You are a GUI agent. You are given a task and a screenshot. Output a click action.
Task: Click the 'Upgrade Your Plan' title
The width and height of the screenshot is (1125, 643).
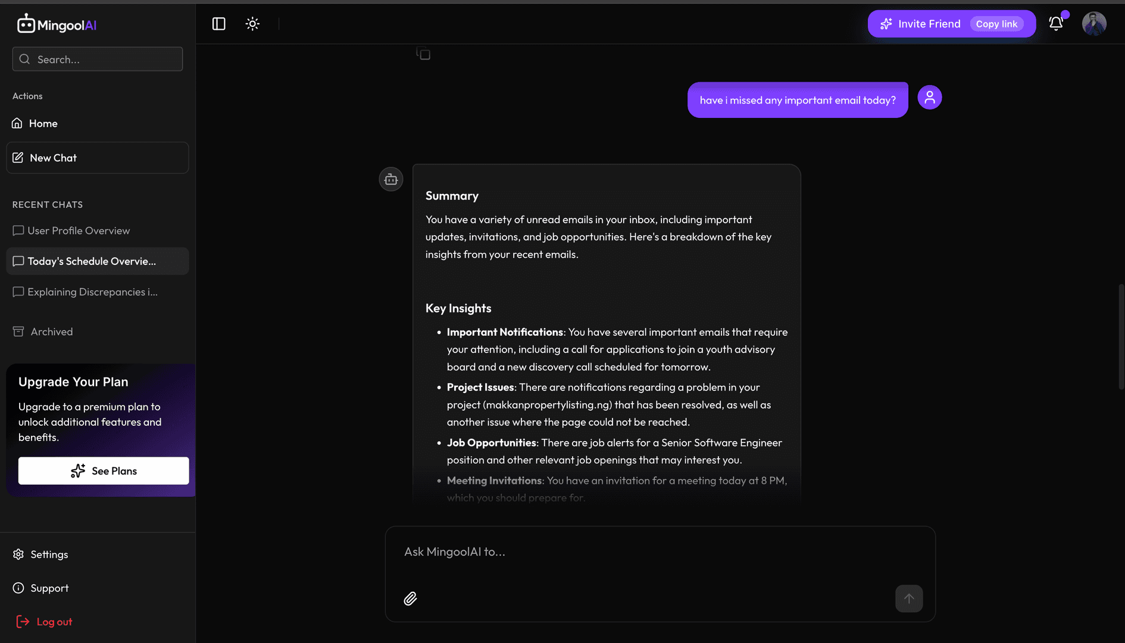pyautogui.click(x=73, y=382)
